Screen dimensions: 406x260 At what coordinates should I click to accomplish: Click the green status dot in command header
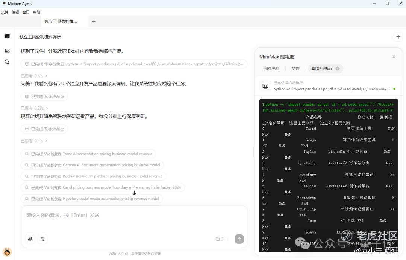[x=394, y=89]
